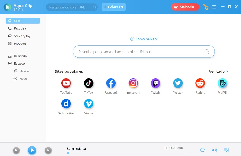The width and height of the screenshot is (241, 156).
Task: Go to Casa in sidebar
Action: (23, 21)
